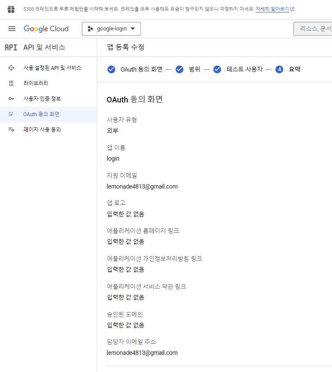Click the checkmark for 테스트 사용자 step
This screenshot has height=372, width=332.
(217, 69)
